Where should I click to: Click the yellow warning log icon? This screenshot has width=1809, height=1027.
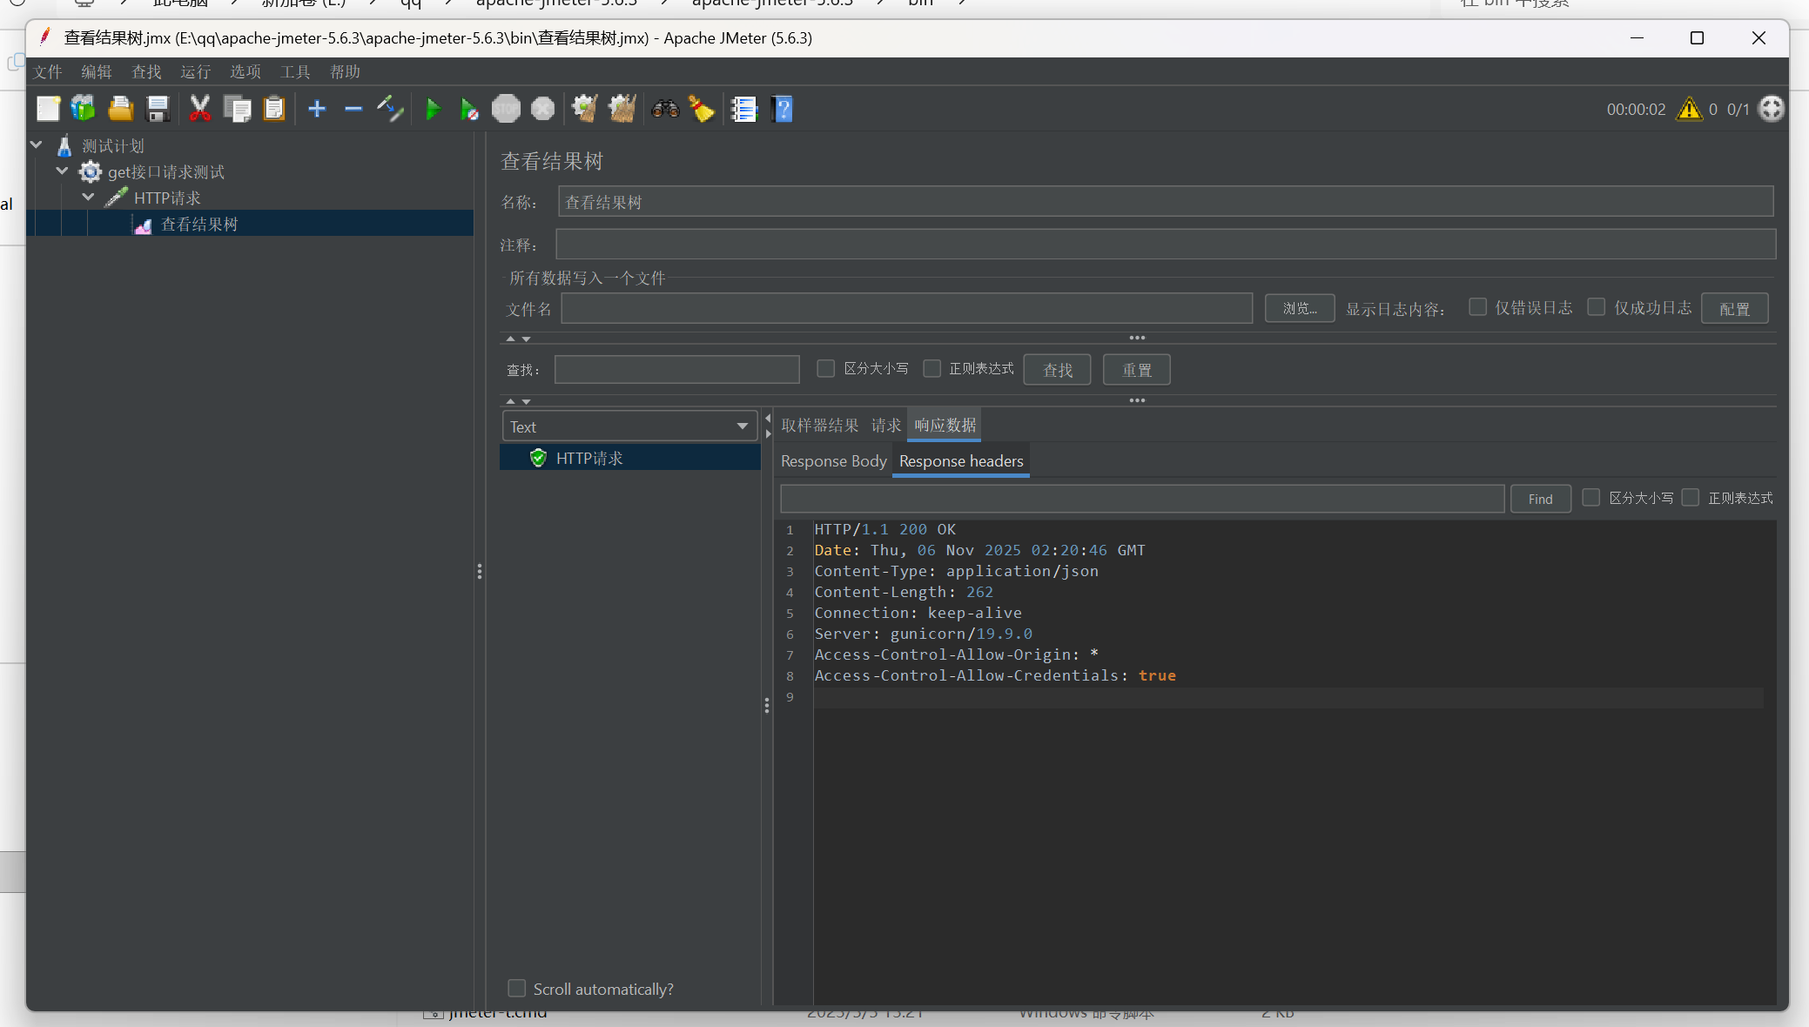[1689, 110]
